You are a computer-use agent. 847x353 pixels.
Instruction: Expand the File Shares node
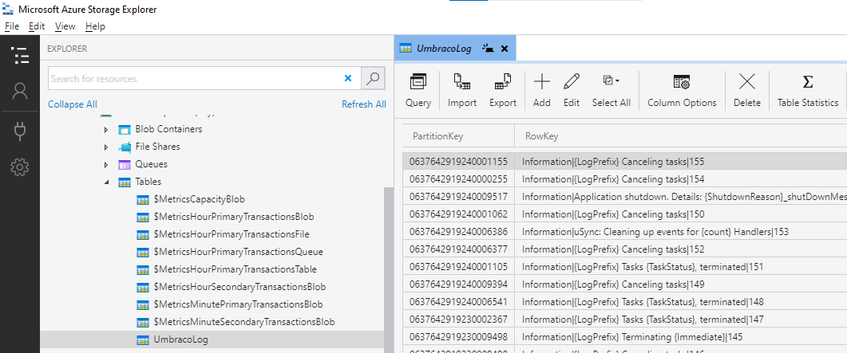click(106, 147)
